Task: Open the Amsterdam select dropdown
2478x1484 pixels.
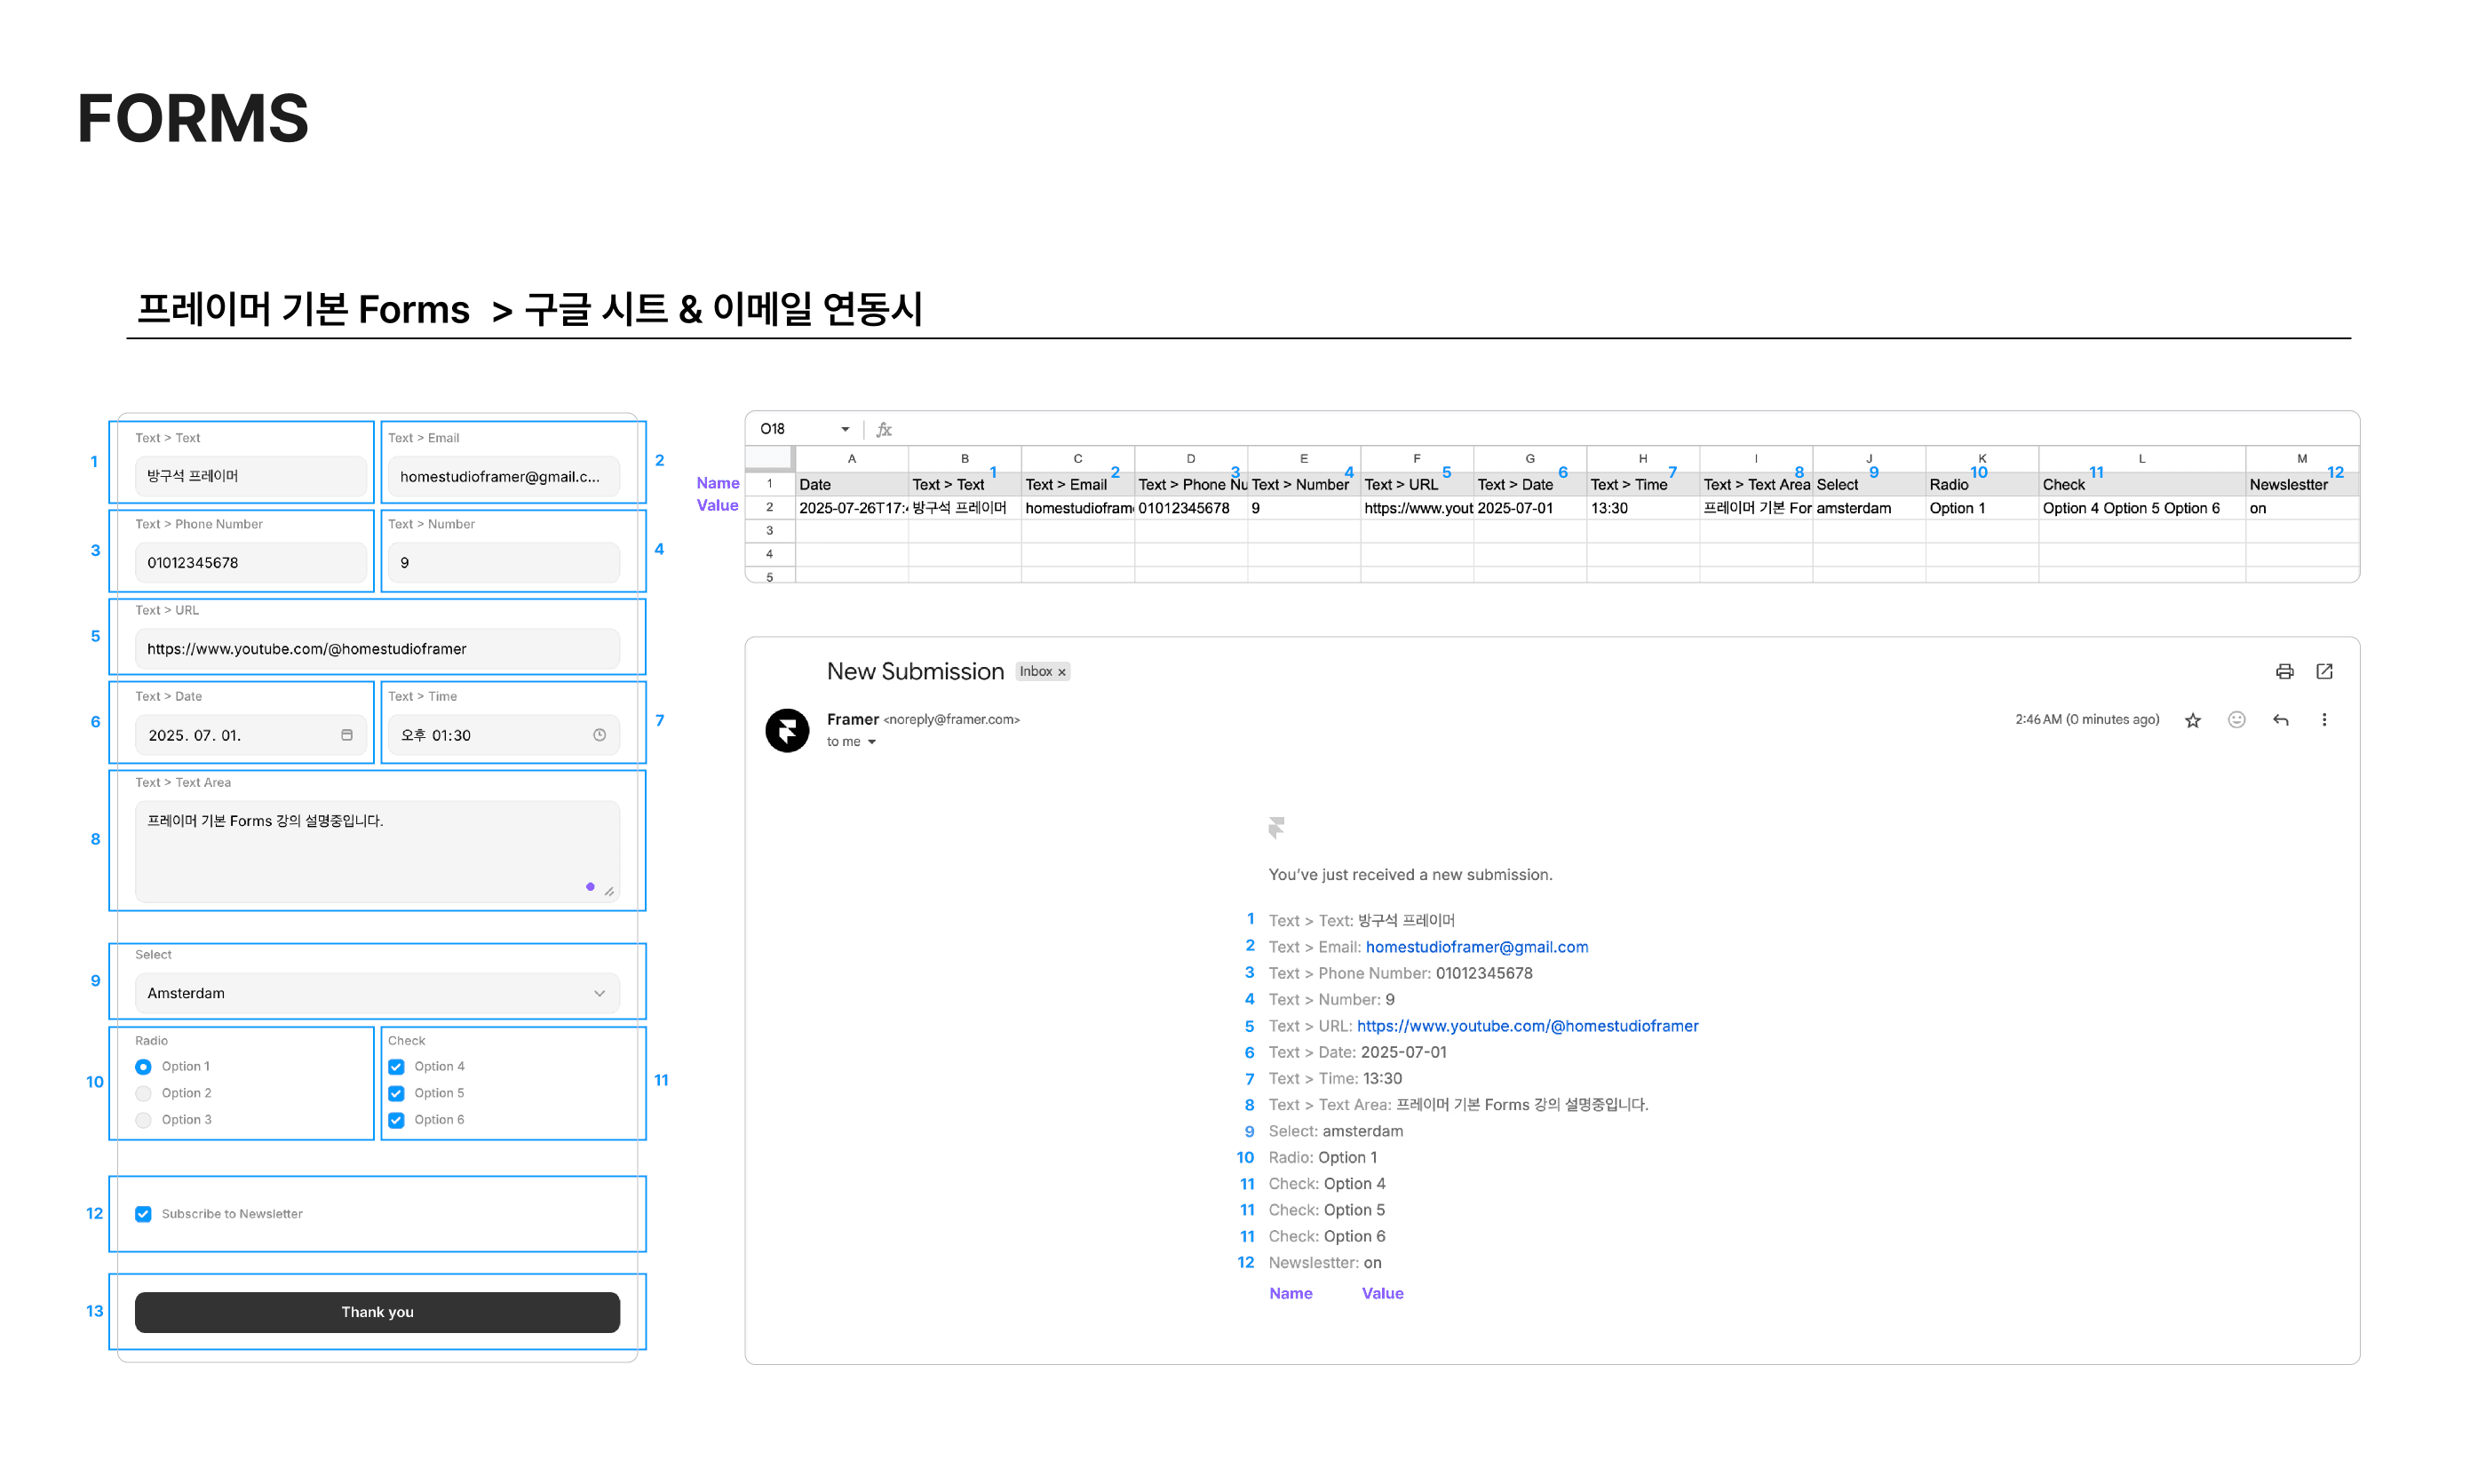Action: click(x=376, y=993)
